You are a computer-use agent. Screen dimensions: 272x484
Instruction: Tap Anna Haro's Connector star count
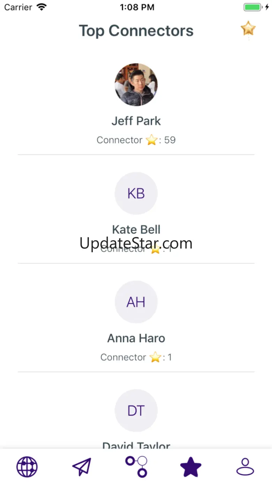tap(136, 357)
